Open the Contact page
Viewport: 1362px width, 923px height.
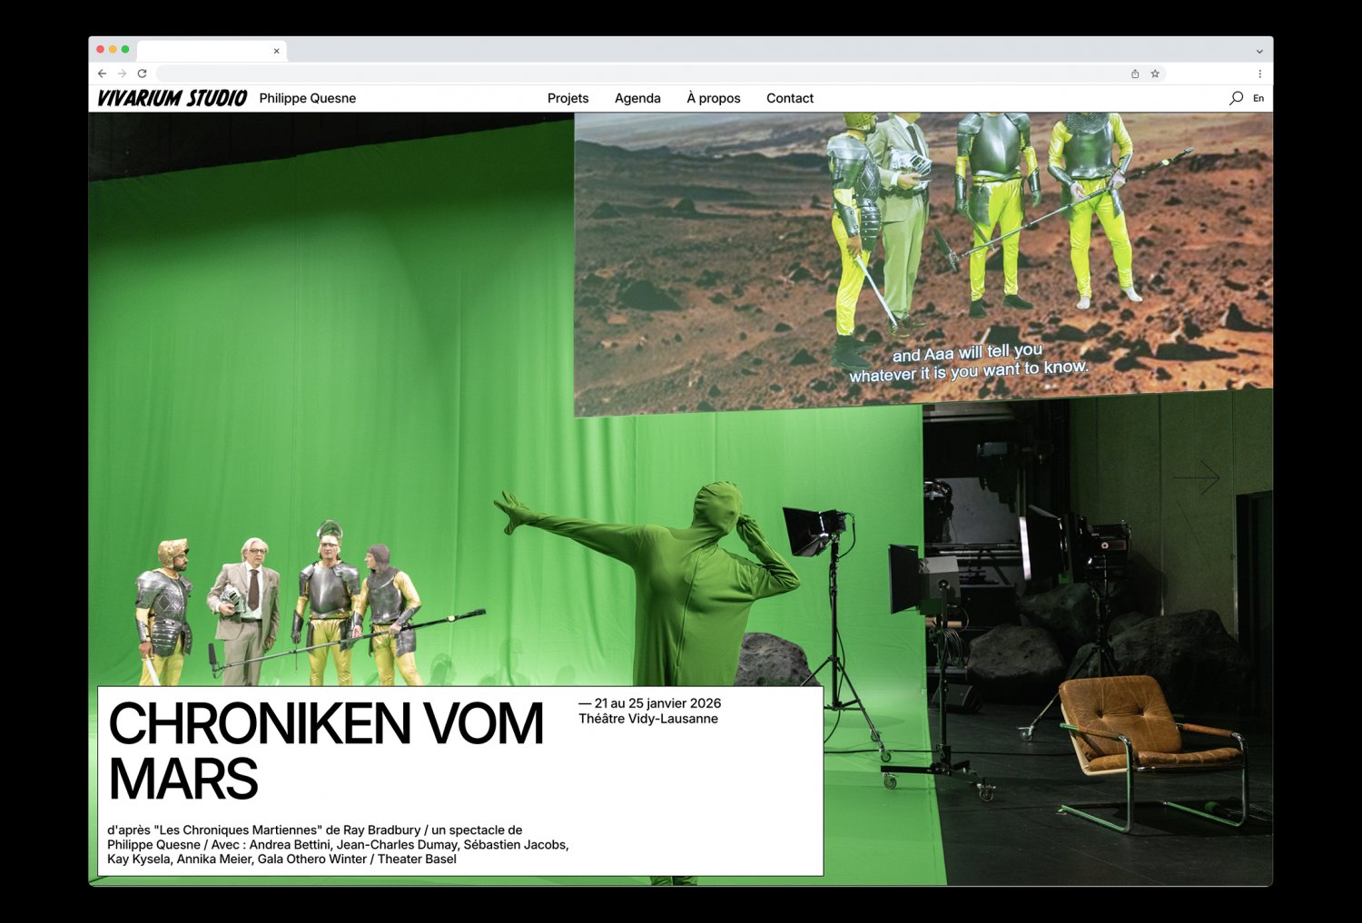click(x=790, y=98)
